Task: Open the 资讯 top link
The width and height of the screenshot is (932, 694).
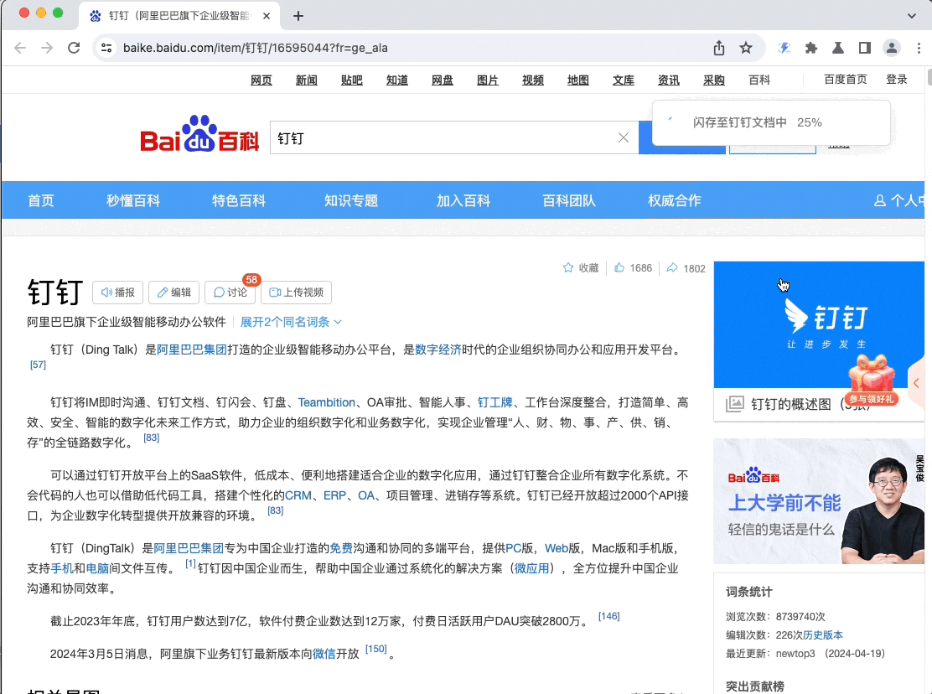Action: [x=669, y=80]
